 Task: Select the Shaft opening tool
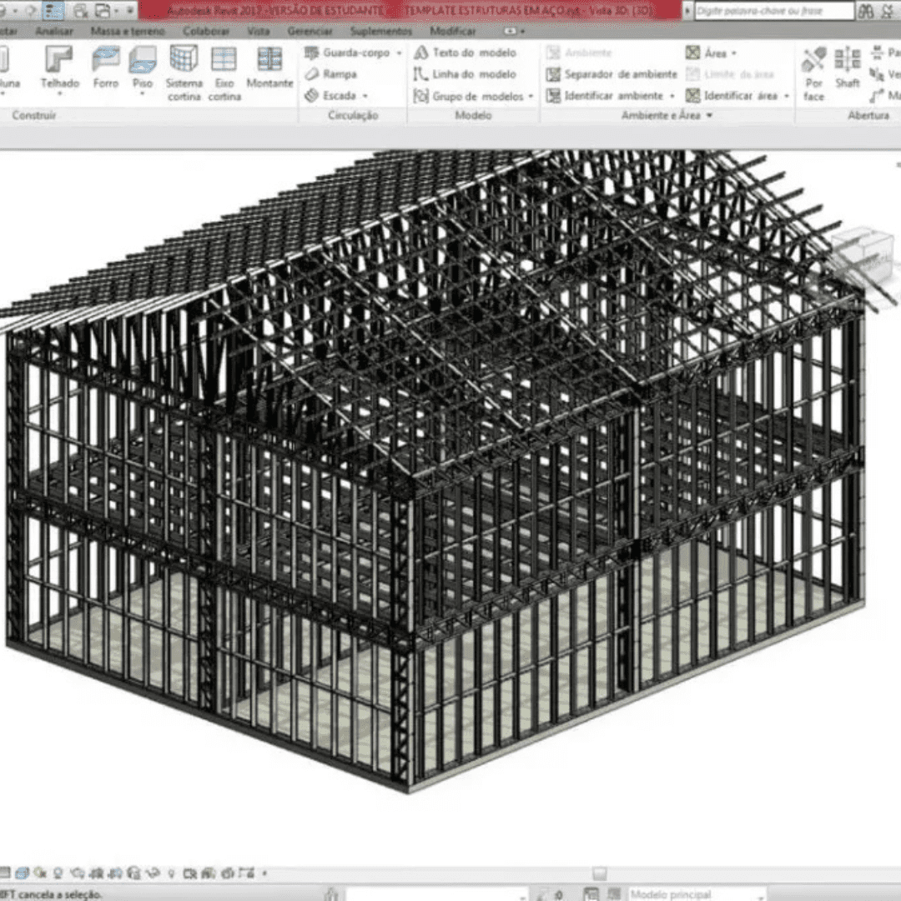point(848,68)
